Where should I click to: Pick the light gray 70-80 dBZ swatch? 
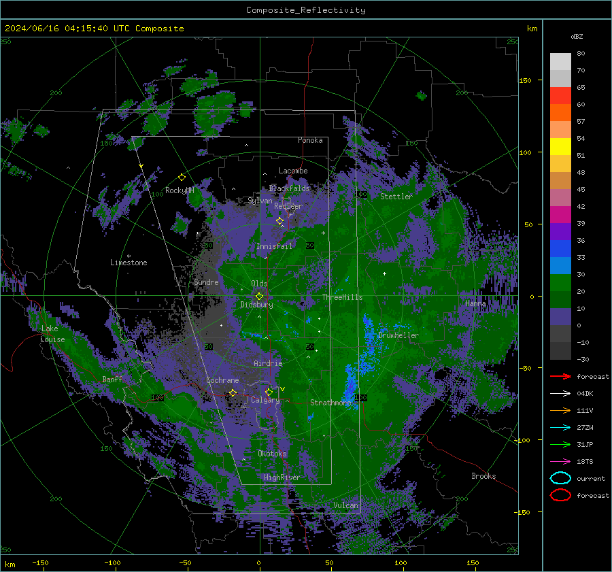coord(560,62)
